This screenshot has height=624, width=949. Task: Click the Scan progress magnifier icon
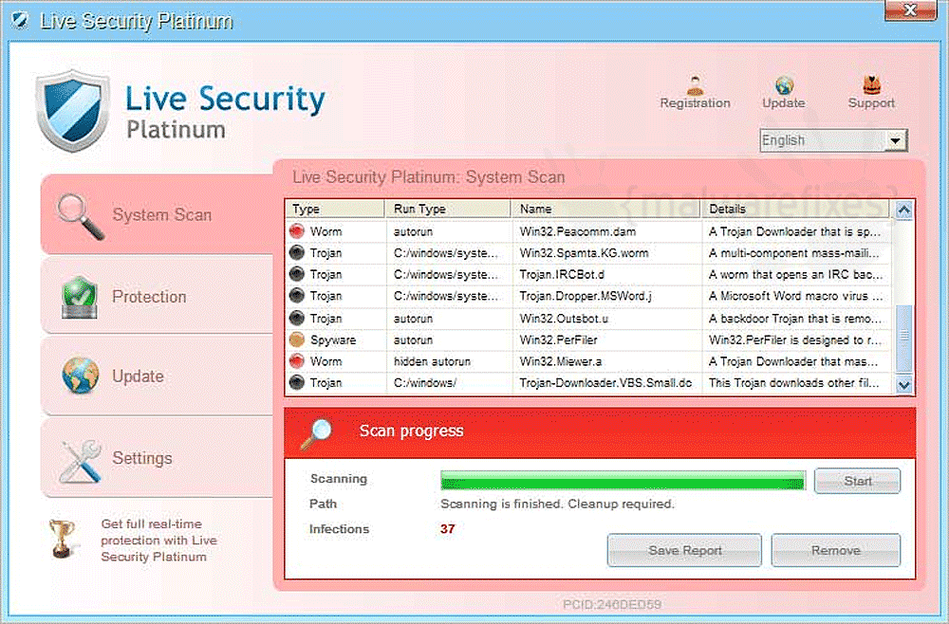coord(317,433)
